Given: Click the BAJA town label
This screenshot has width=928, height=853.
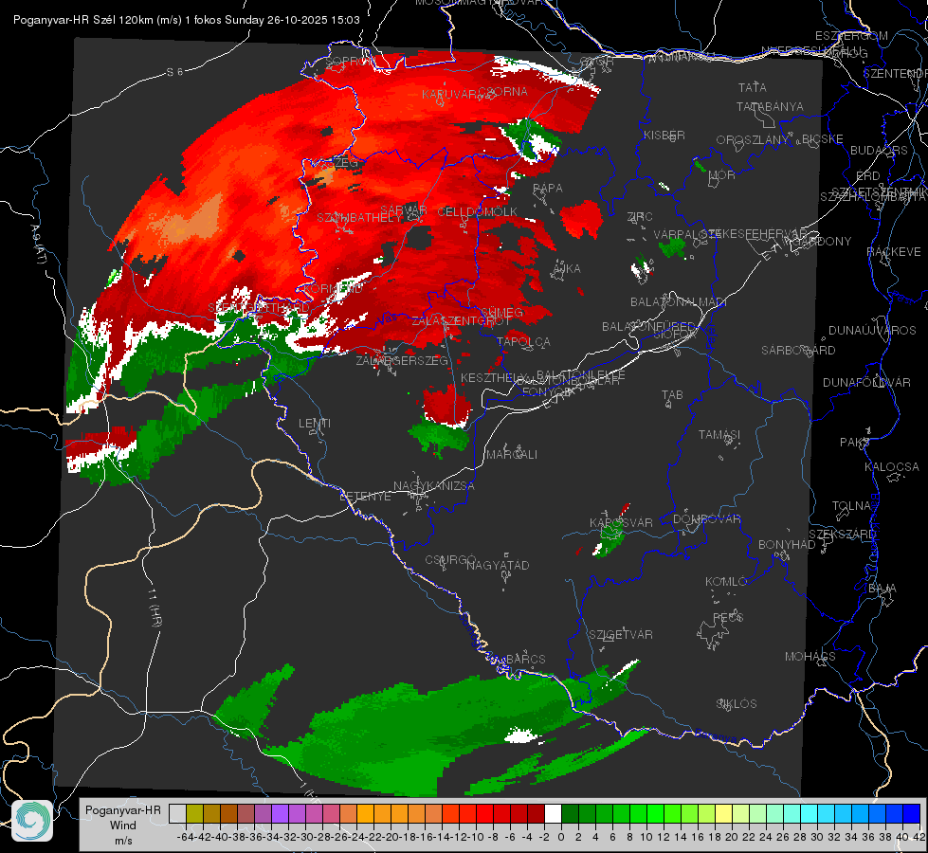Looking at the screenshot, I should click(883, 588).
